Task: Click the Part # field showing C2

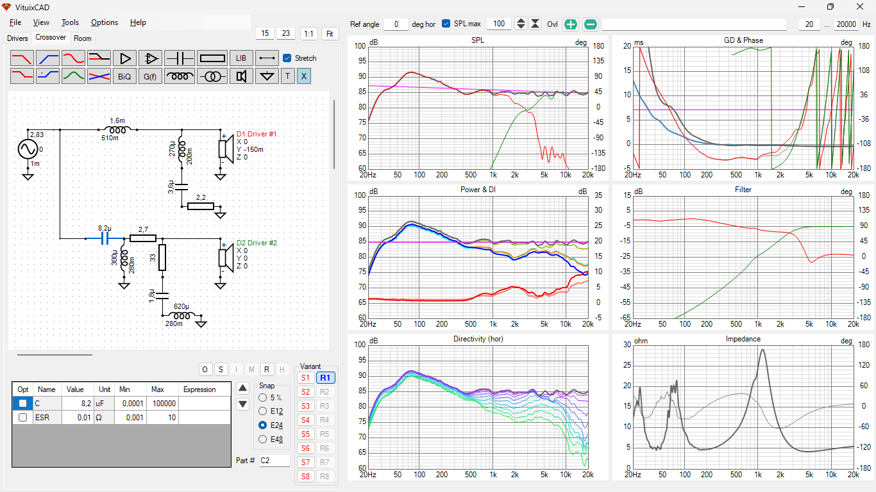Action: (x=274, y=461)
